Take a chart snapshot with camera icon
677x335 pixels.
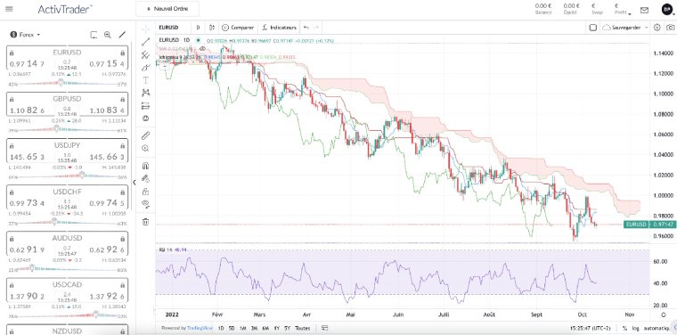click(670, 28)
